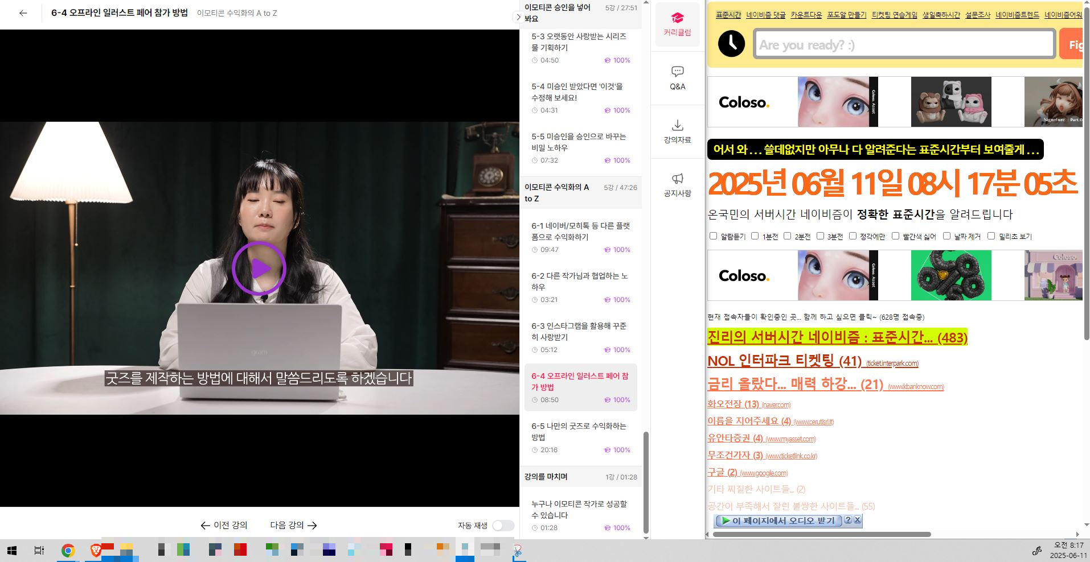This screenshot has height=562, width=1090.
Task: Open the 카운트다운 tab link
Action: 806,15
